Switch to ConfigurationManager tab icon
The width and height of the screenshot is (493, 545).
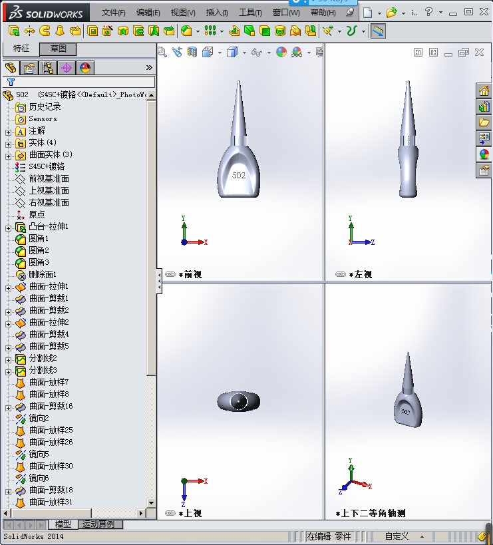[x=48, y=68]
